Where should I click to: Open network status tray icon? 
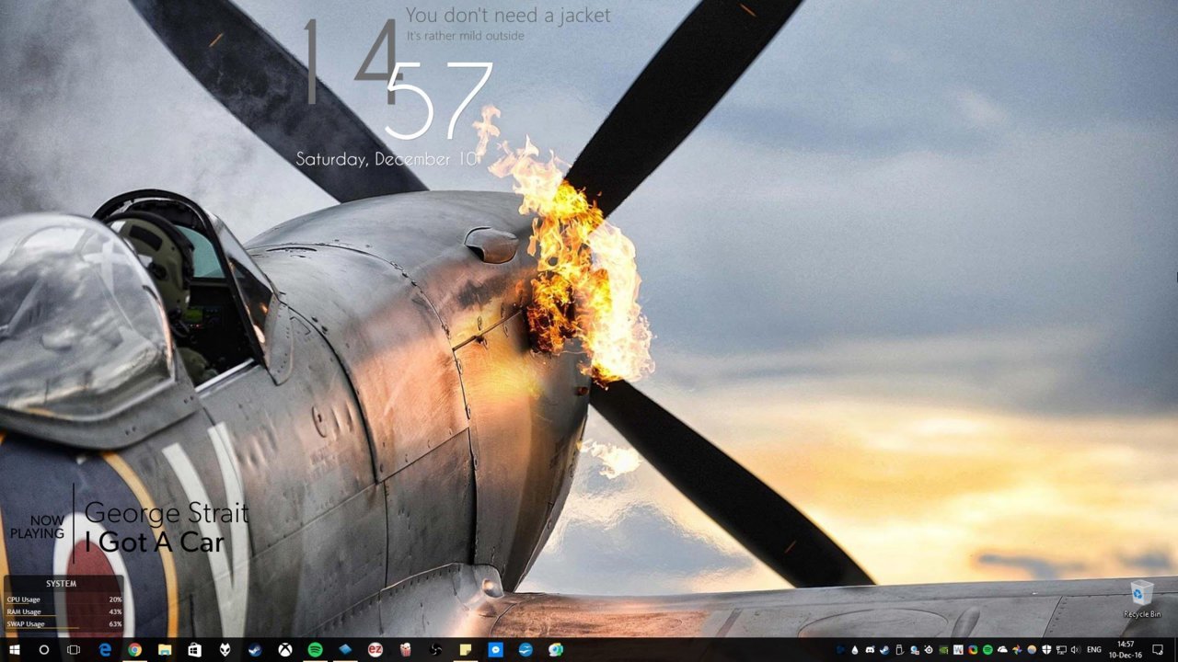[1061, 650]
